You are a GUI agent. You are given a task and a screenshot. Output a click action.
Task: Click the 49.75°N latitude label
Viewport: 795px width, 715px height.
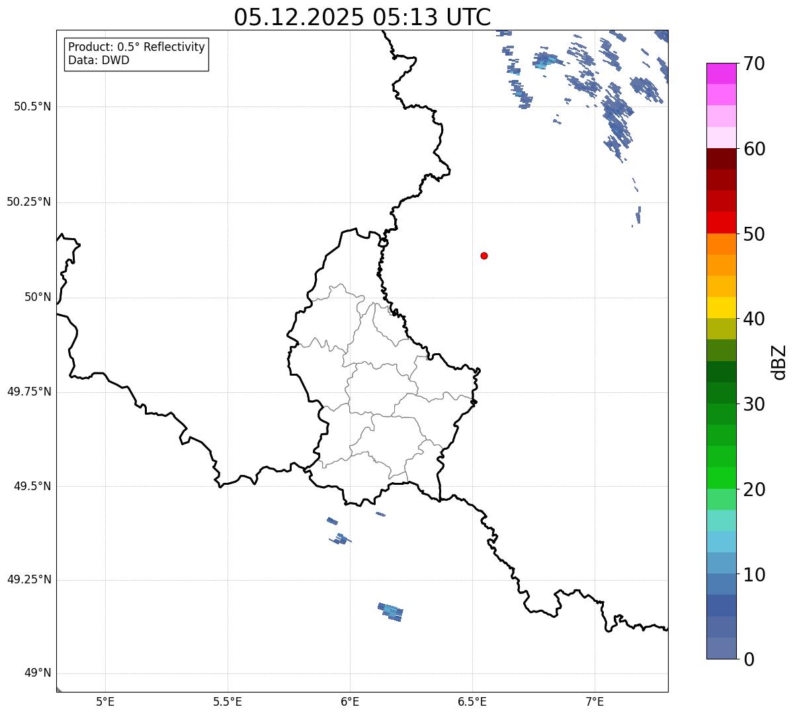click(29, 392)
